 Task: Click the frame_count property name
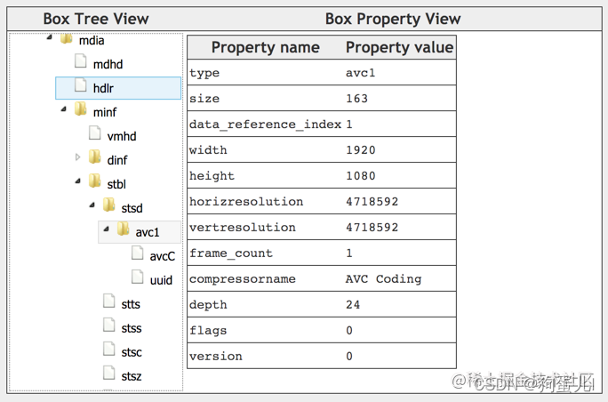point(231,253)
